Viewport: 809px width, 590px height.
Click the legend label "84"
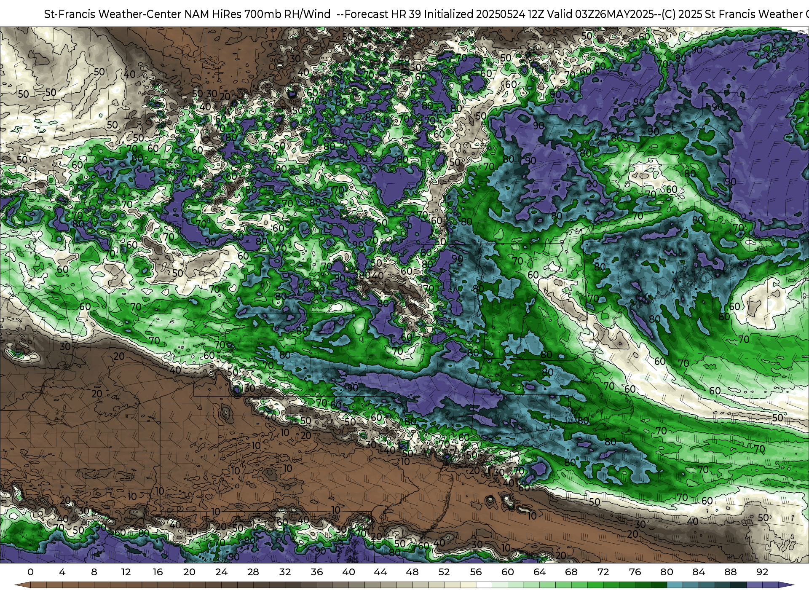point(699,572)
